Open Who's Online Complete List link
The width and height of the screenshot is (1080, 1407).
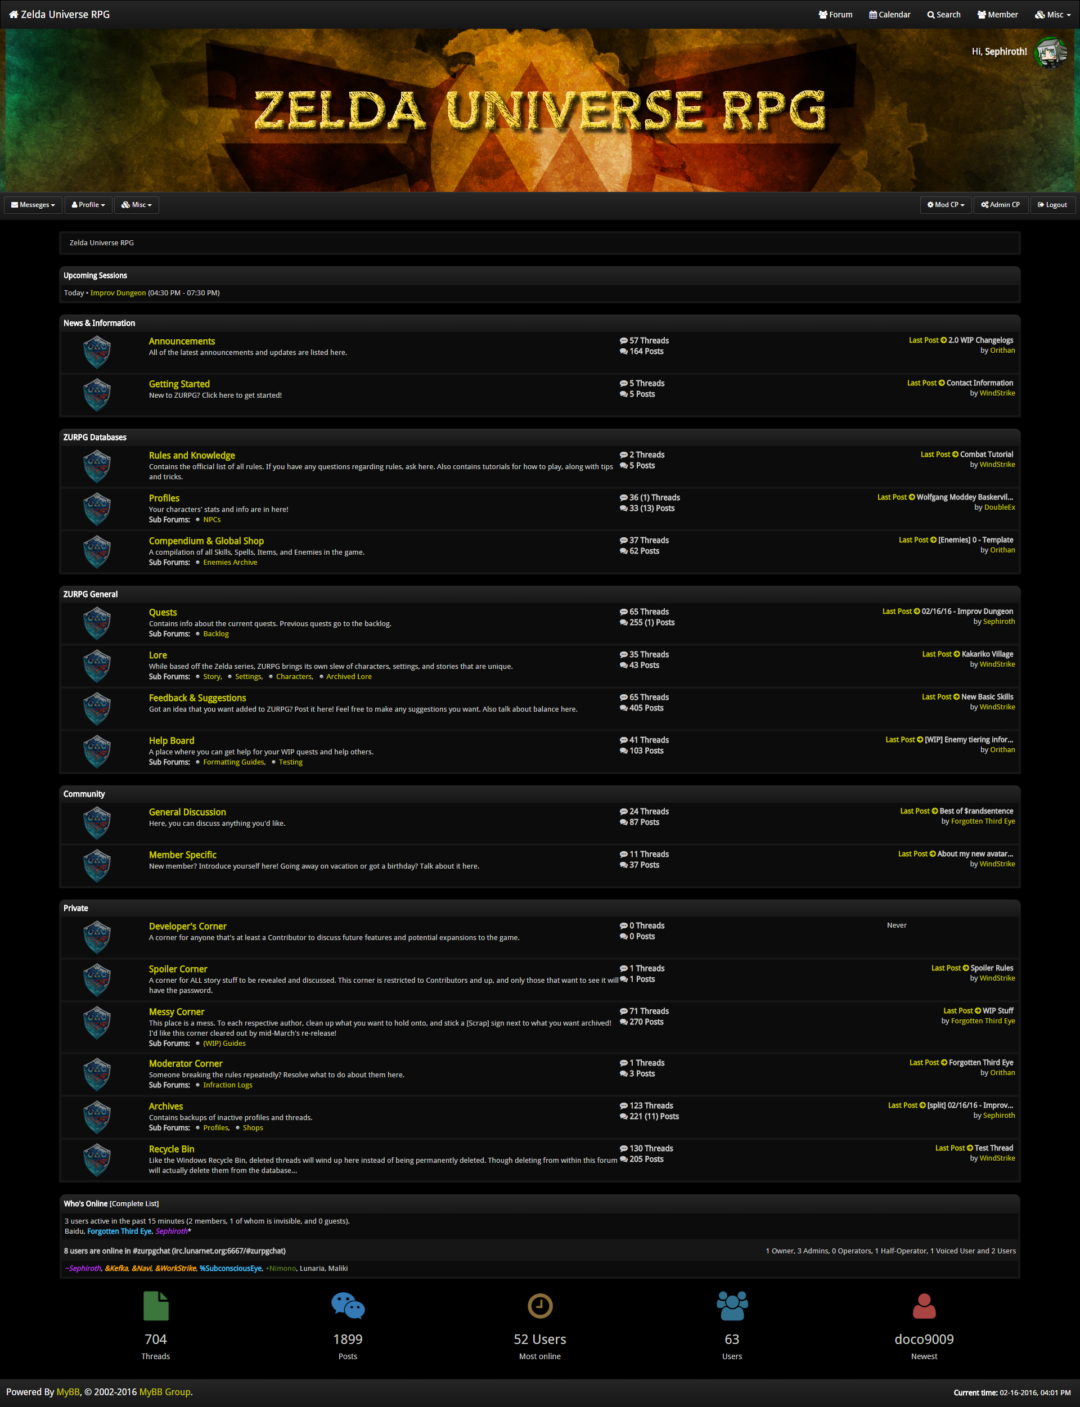[134, 1204]
